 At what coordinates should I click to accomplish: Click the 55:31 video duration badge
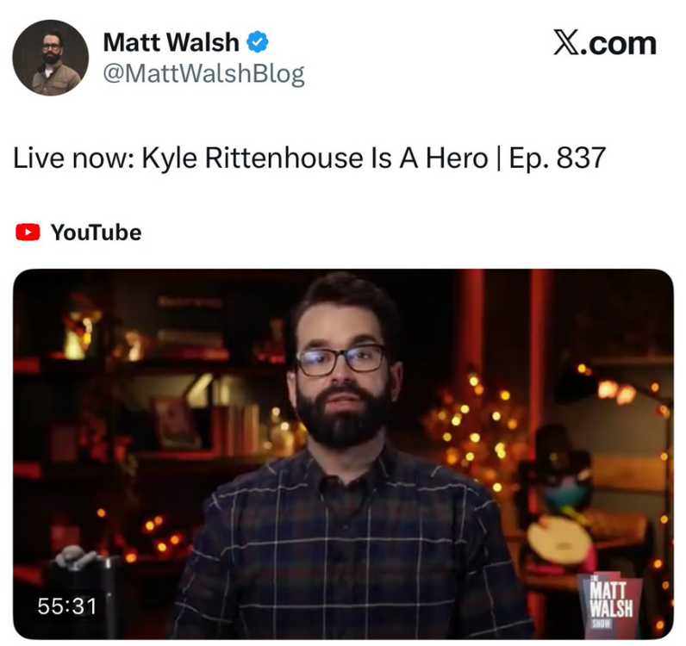tap(67, 606)
